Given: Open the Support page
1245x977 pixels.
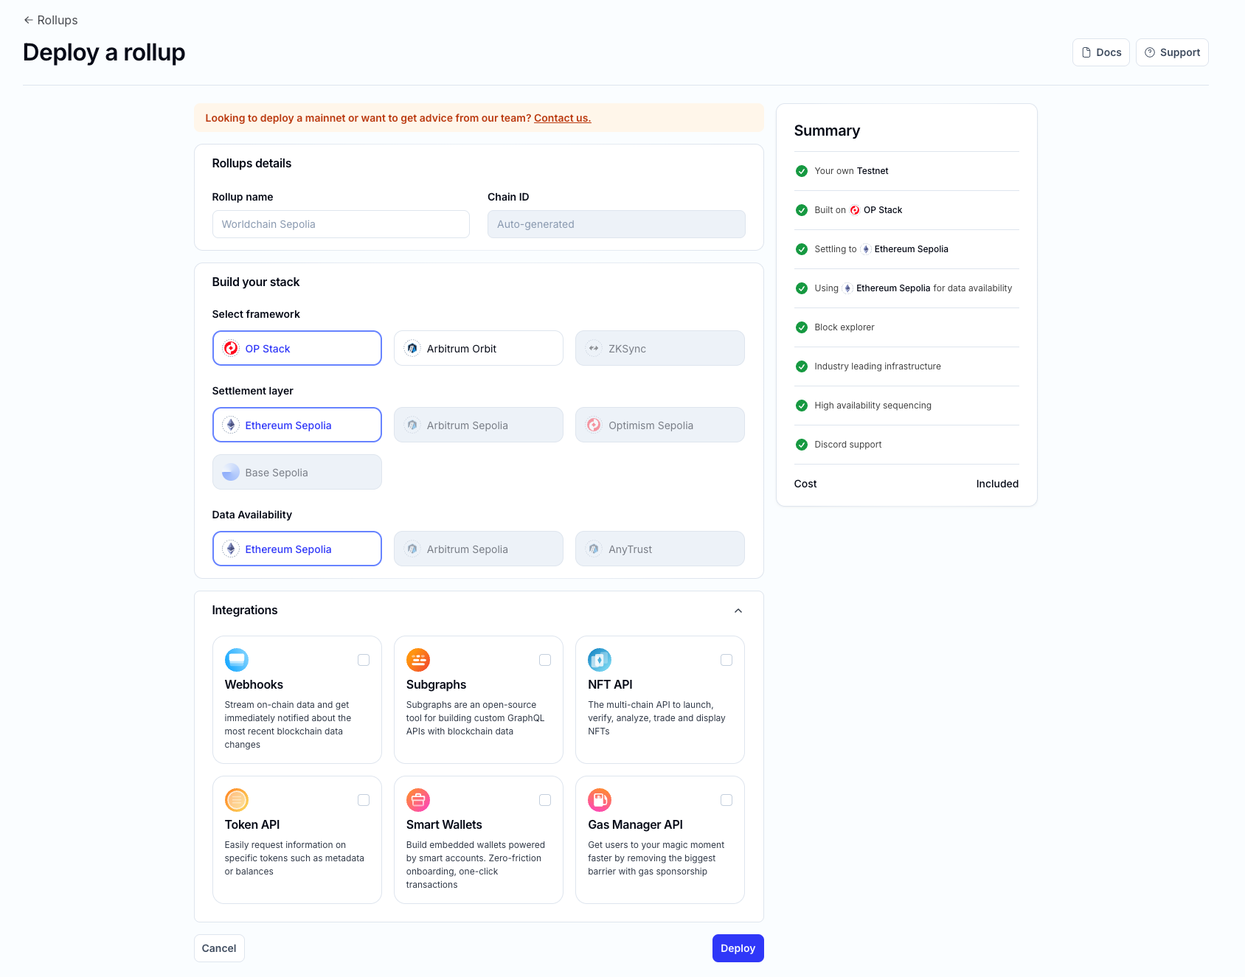Looking at the screenshot, I should pyautogui.click(x=1171, y=52).
